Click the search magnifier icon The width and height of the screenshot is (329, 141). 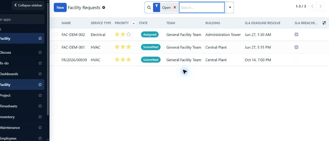click(149, 8)
